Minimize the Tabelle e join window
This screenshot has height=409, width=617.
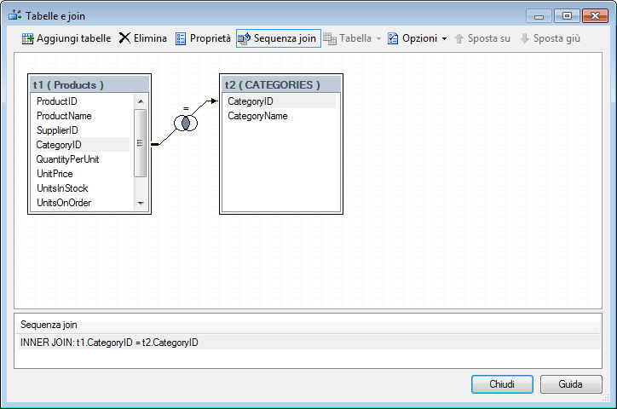(539, 16)
